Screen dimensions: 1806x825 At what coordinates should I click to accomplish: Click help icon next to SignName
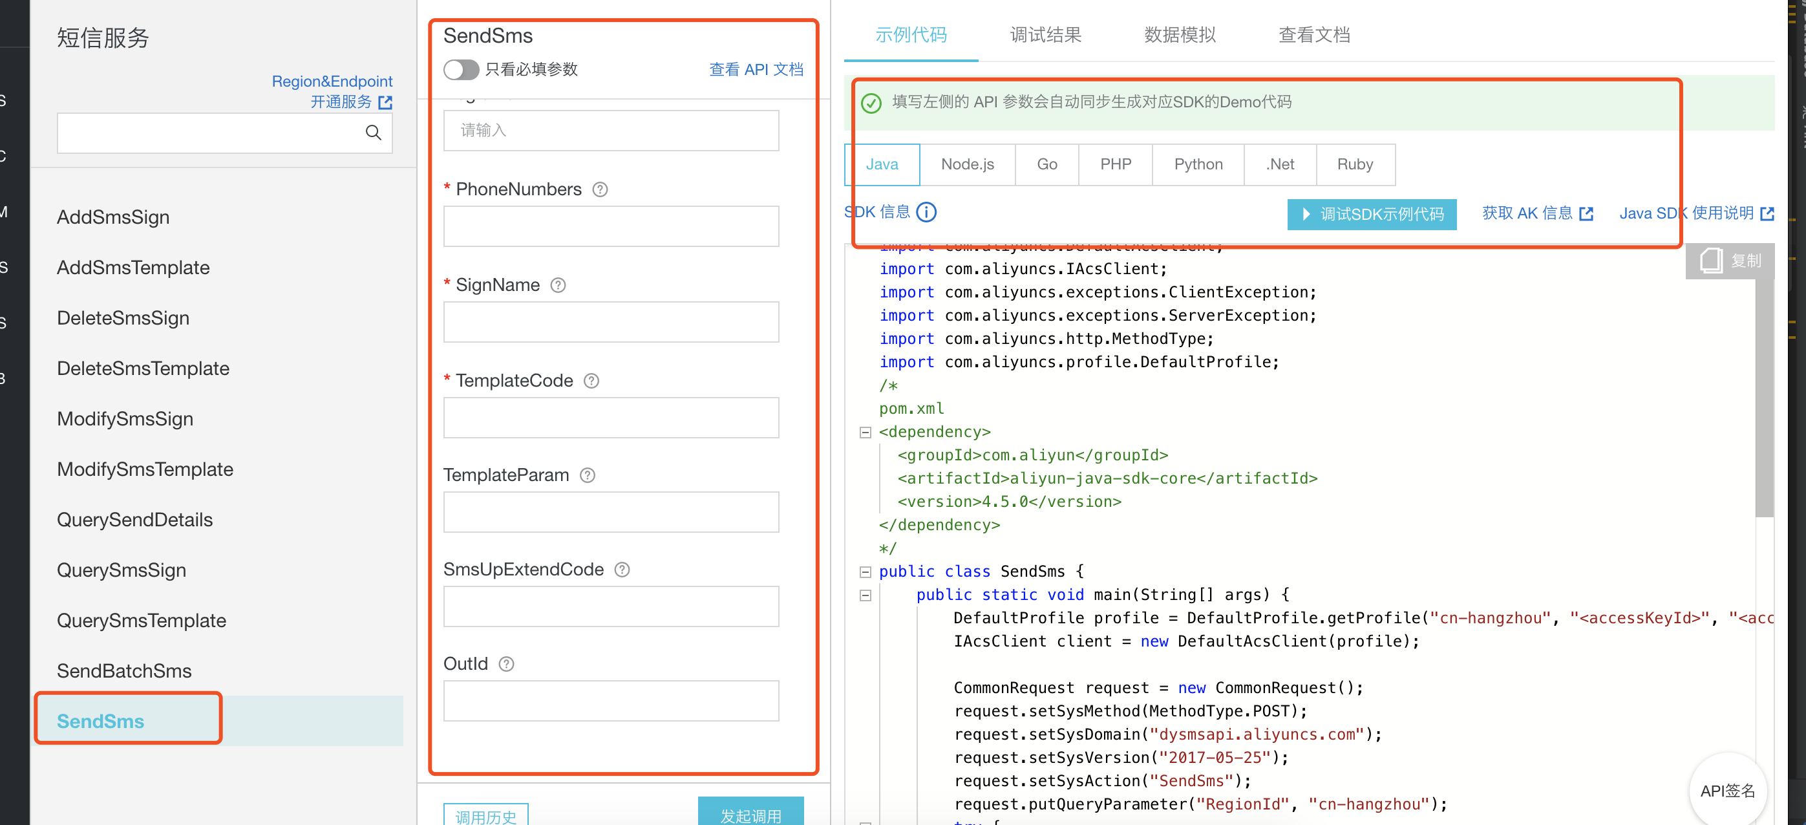558,285
